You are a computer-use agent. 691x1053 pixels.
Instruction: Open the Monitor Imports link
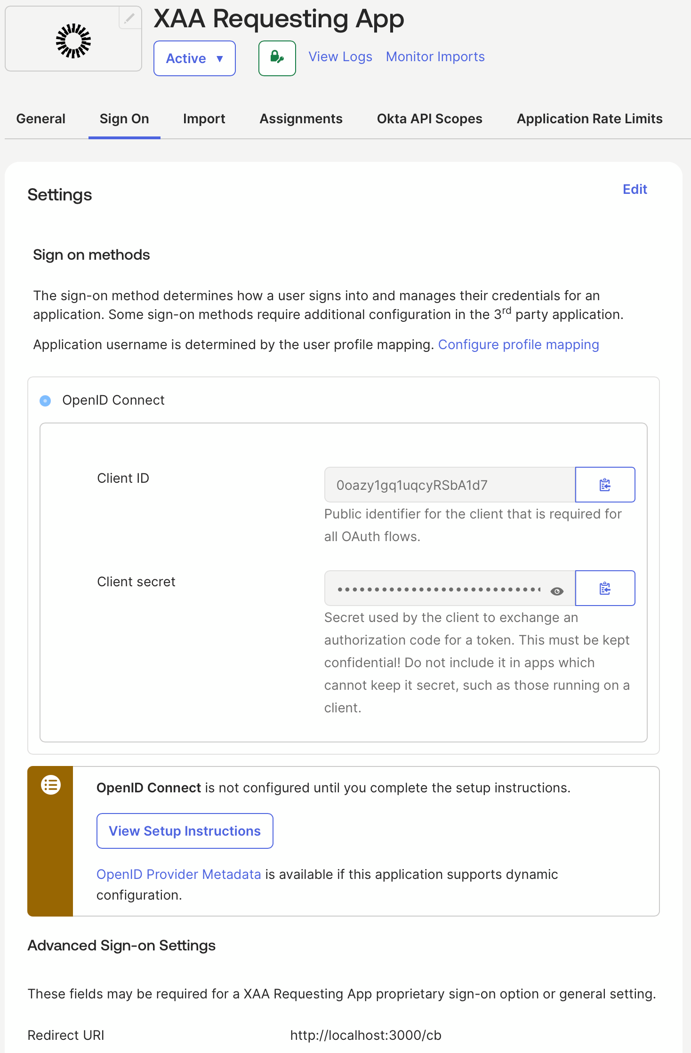click(435, 56)
